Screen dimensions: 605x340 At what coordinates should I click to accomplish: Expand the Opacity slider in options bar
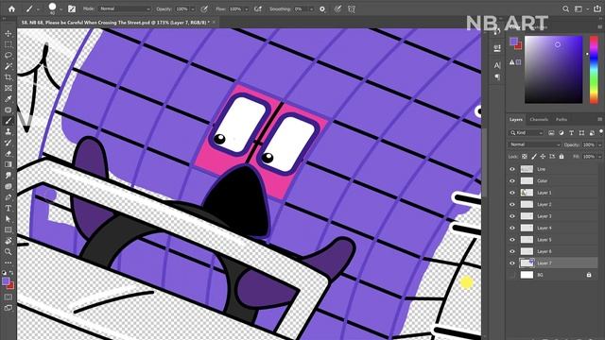click(x=193, y=8)
